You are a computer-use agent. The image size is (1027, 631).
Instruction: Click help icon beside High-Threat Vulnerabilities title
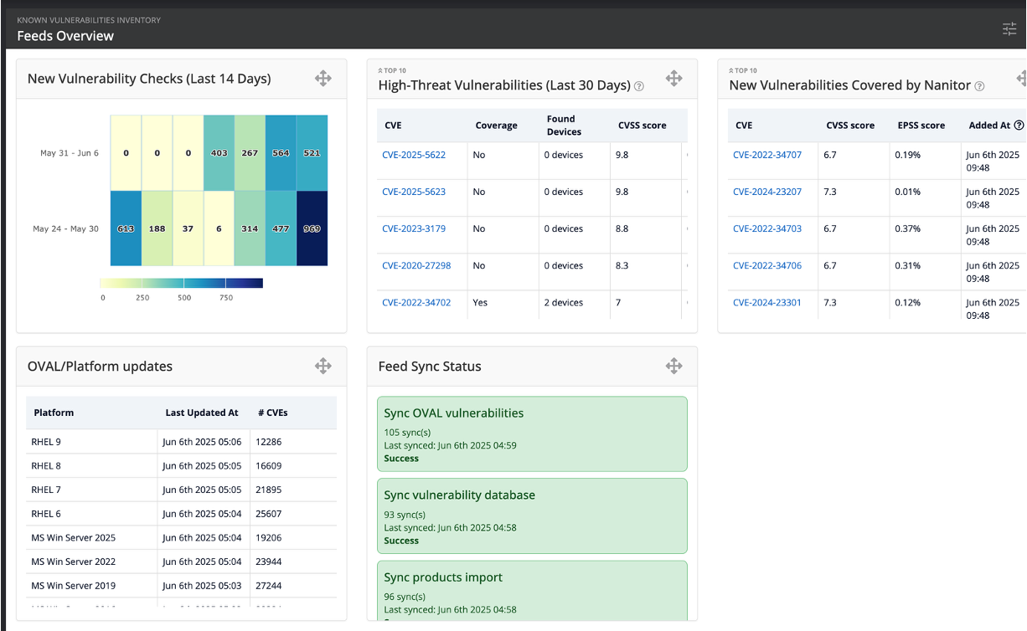(639, 86)
